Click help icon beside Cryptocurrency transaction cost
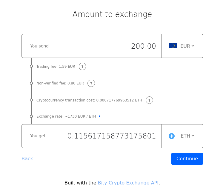The height and width of the screenshot is (194, 223). tap(149, 100)
